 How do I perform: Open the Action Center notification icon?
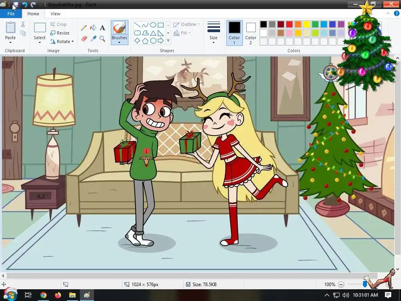pyautogui.click(x=388, y=295)
